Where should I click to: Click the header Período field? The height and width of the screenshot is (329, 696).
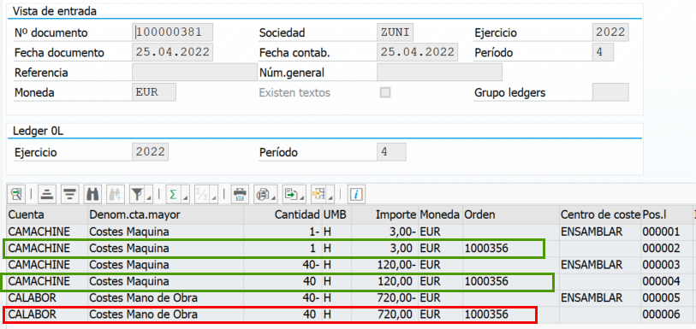(604, 52)
